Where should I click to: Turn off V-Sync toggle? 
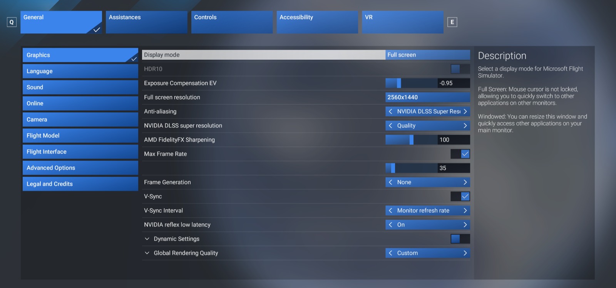pyautogui.click(x=460, y=196)
